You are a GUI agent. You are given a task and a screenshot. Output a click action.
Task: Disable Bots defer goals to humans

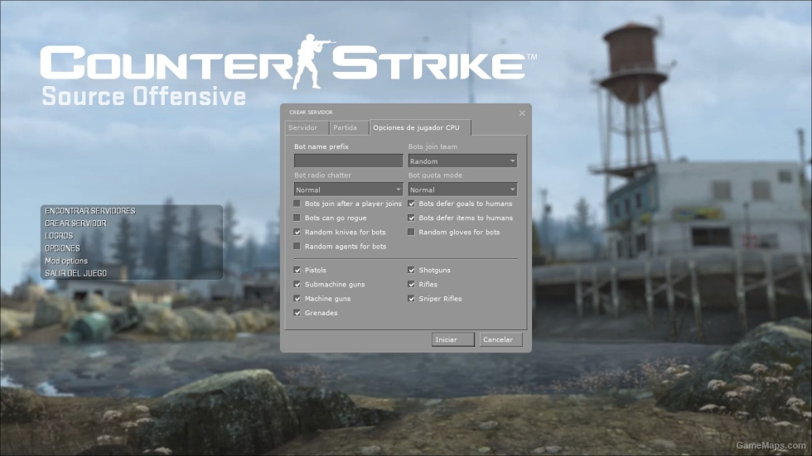411,204
